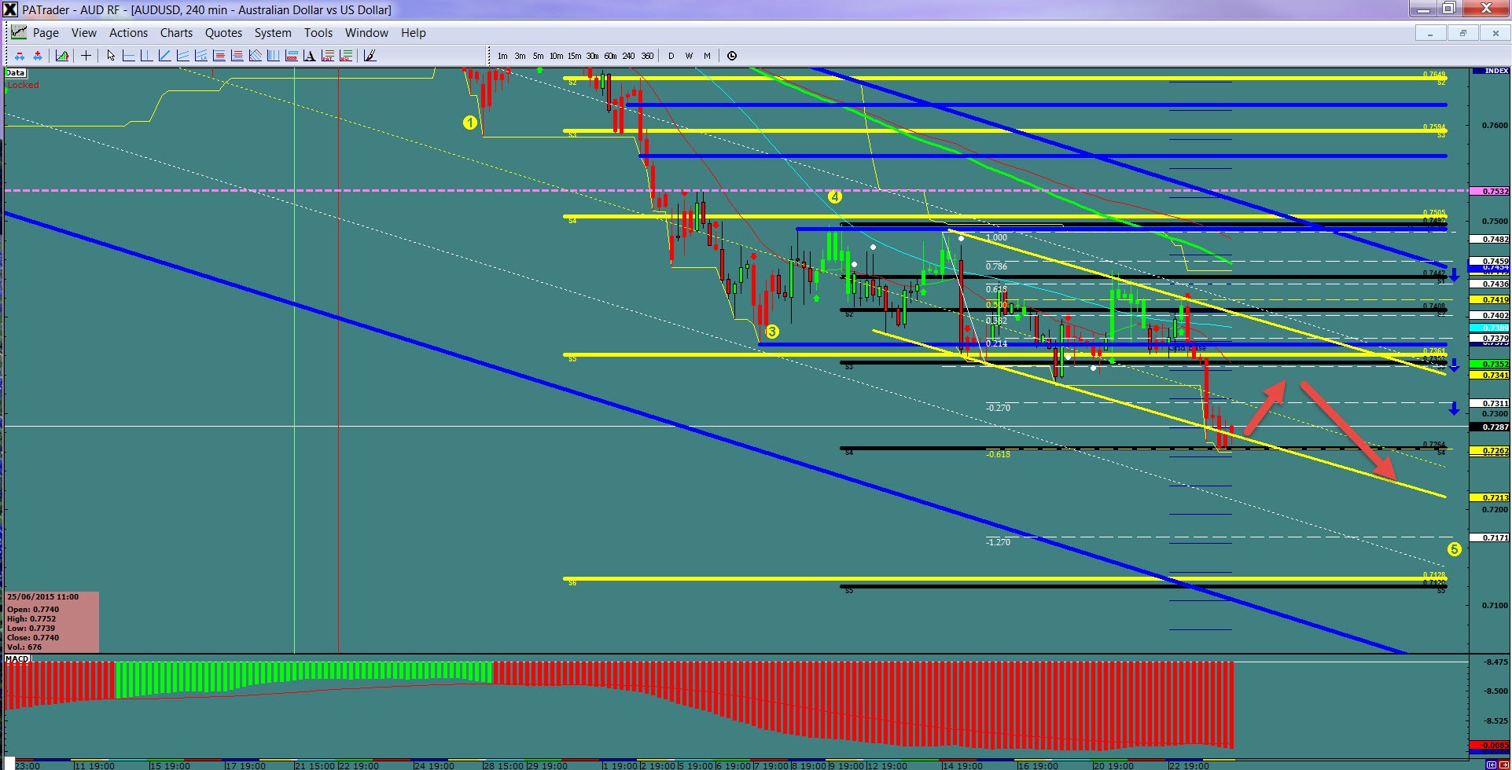Open the Help menu
Image resolution: width=1512 pixels, height=770 pixels.
point(414,33)
